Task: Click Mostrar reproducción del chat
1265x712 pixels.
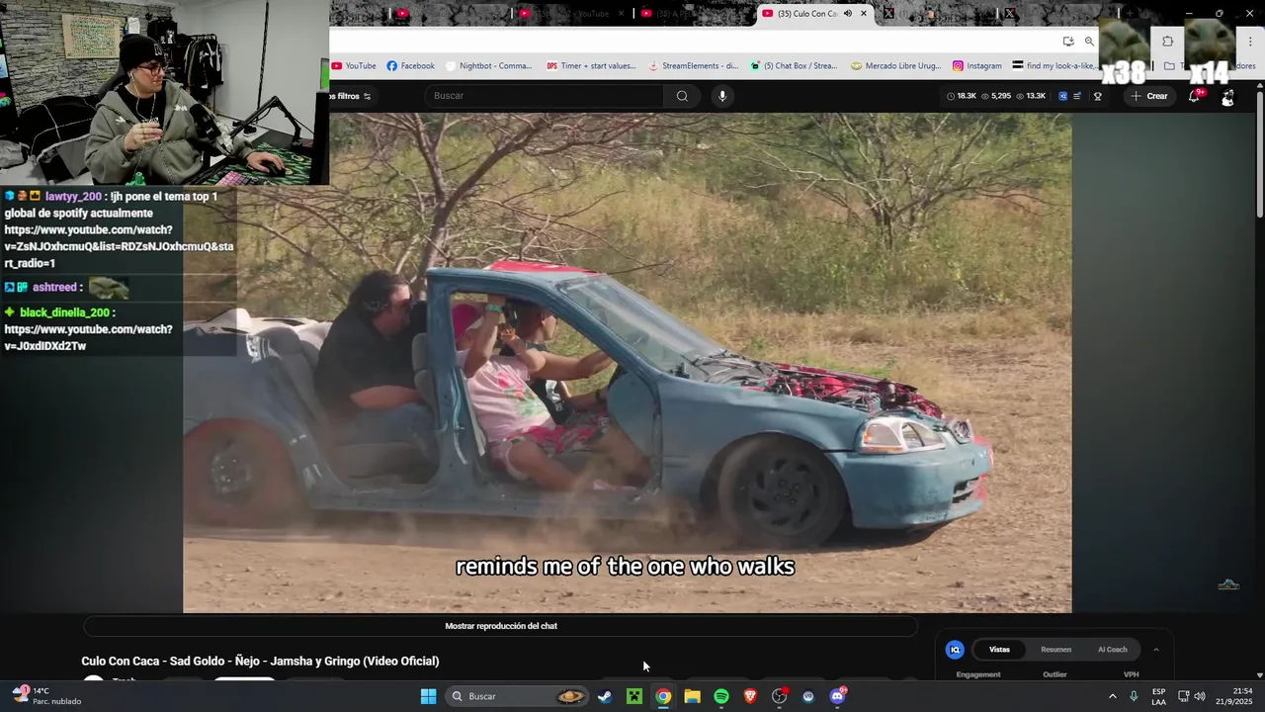Action: tap(501, 626)
